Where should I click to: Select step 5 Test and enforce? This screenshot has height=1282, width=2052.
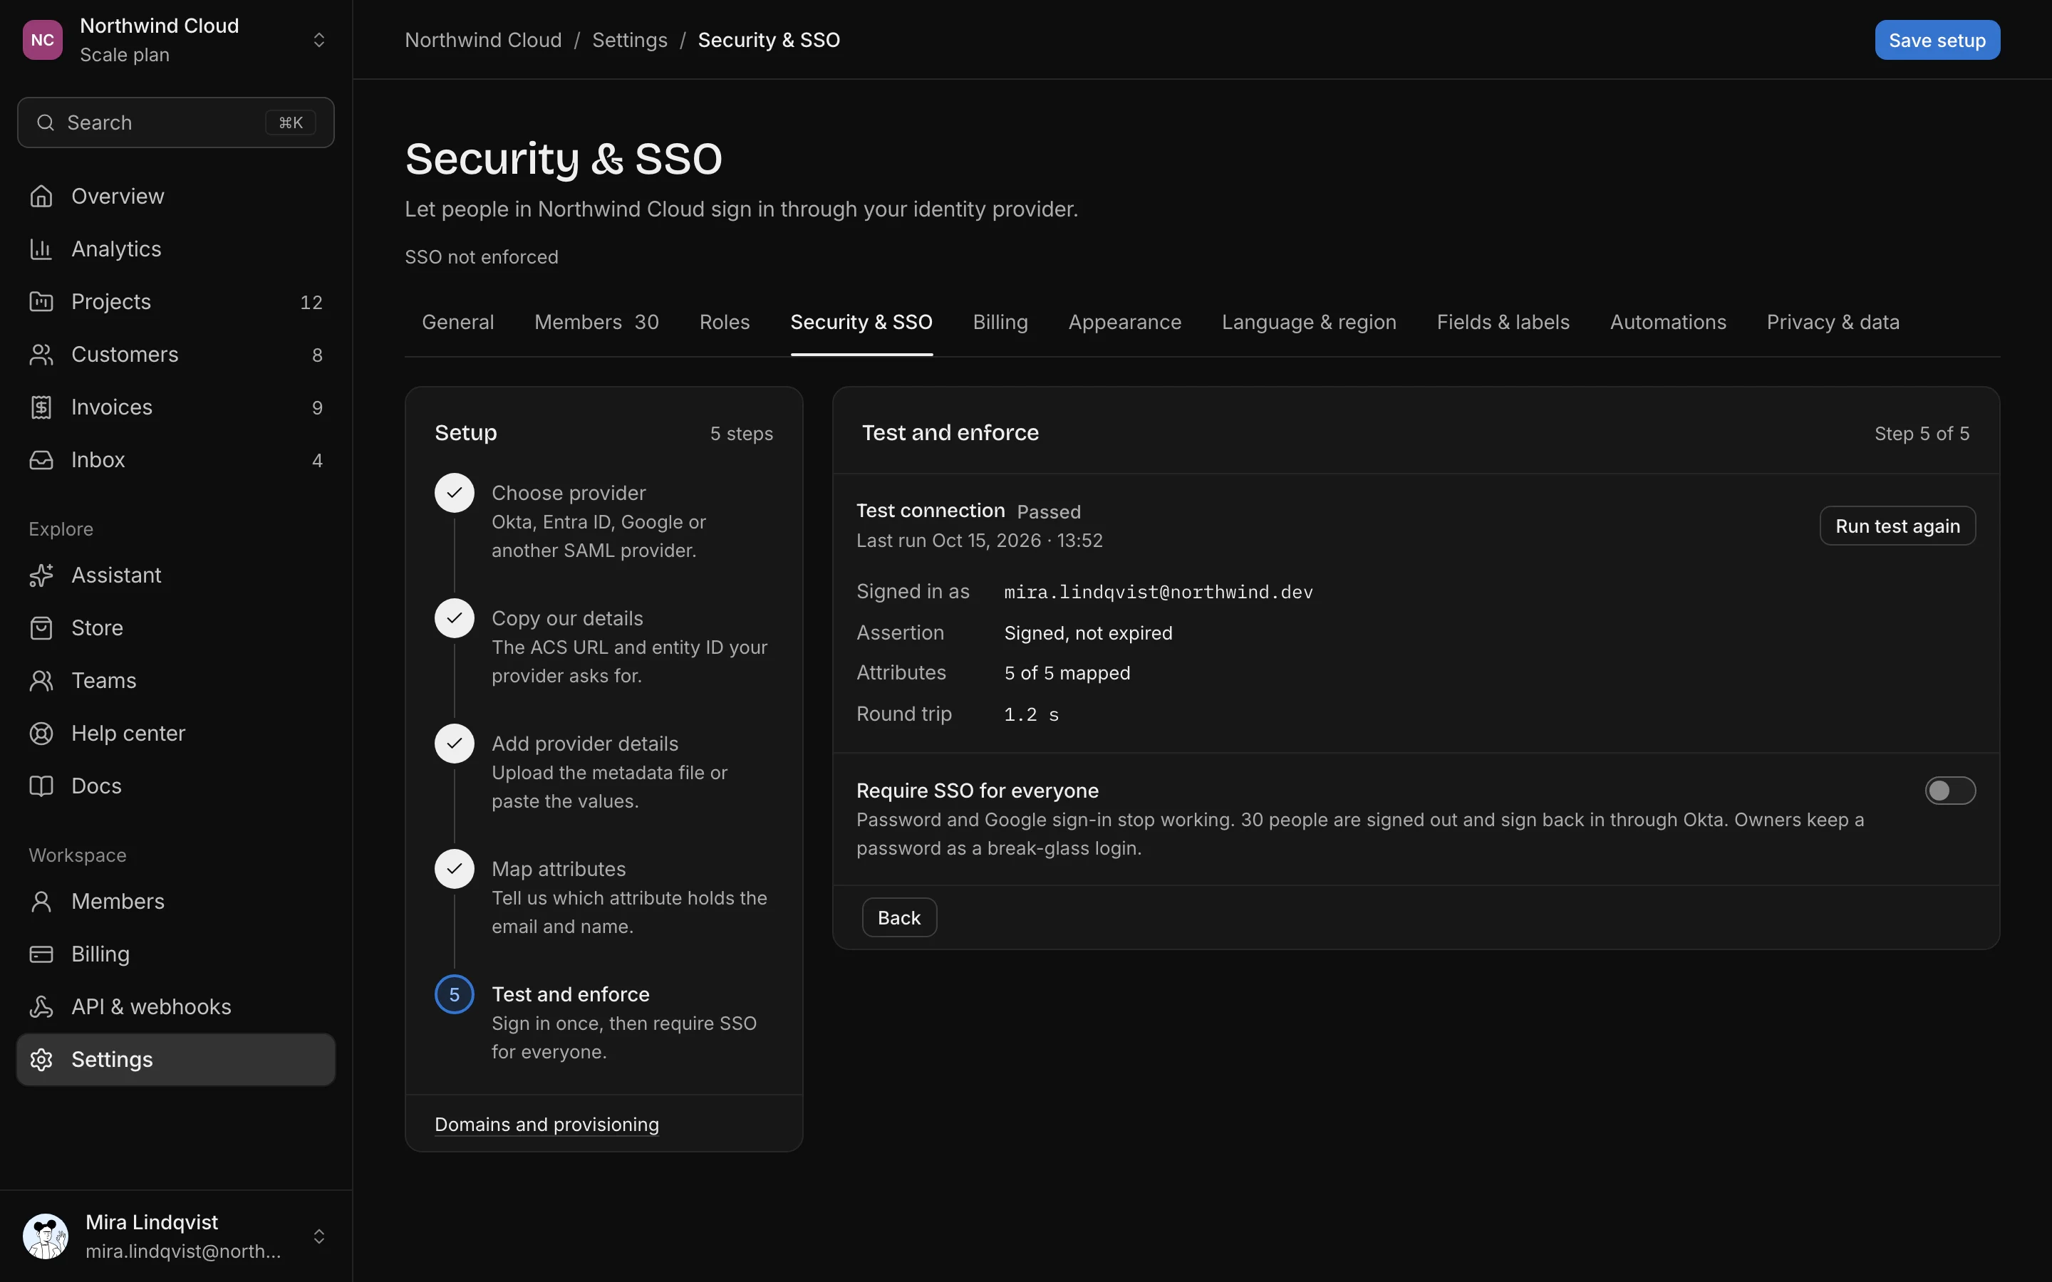[x=603, y=1022]
